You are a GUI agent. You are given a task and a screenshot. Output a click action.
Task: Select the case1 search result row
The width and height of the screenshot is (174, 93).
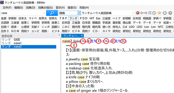coord(29,43)
